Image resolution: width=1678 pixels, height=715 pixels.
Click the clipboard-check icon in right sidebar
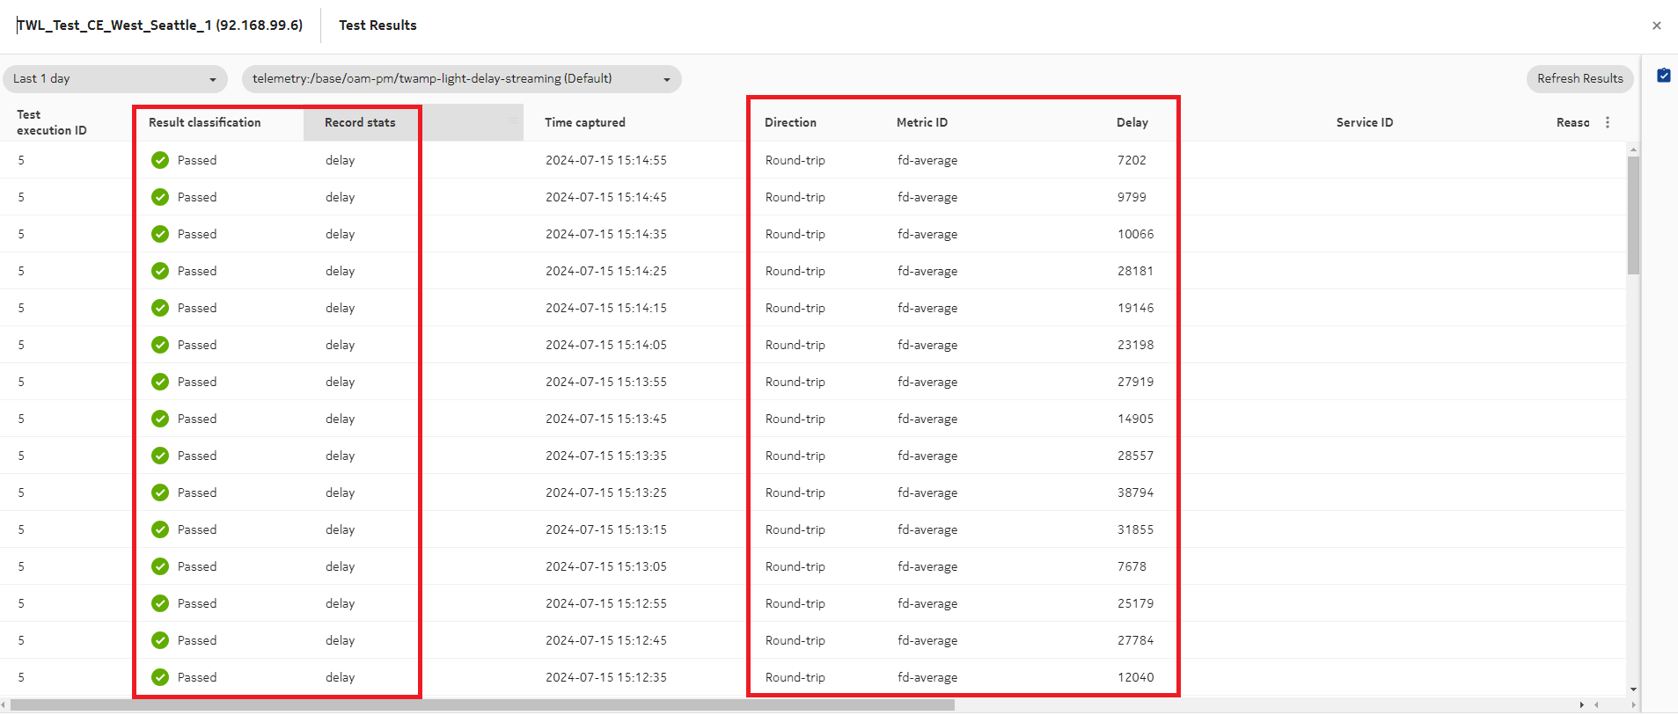point(1663,76)
